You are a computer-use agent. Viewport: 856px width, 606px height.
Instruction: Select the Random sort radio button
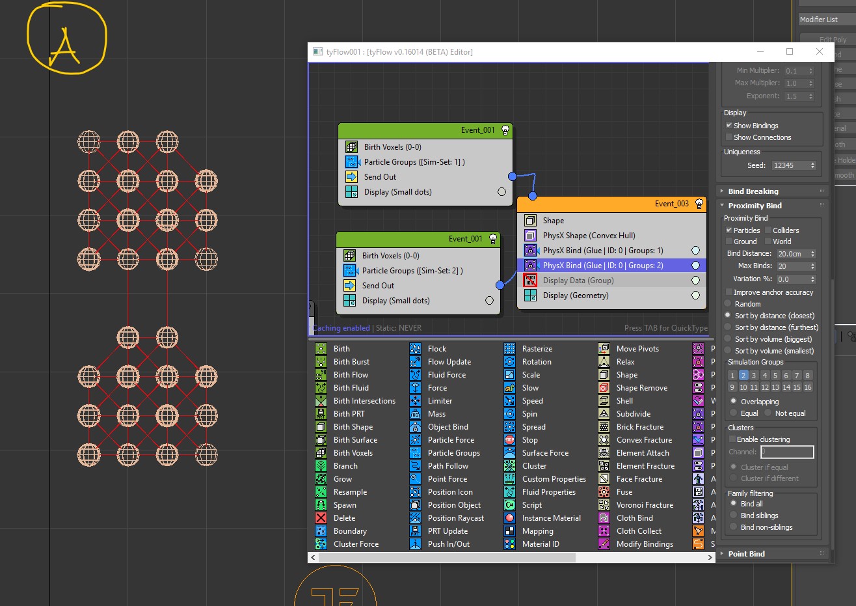pos(728,304)
